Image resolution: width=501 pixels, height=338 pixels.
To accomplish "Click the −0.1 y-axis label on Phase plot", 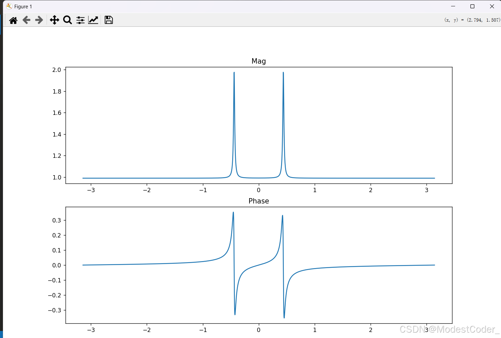I will click(55, 280).
